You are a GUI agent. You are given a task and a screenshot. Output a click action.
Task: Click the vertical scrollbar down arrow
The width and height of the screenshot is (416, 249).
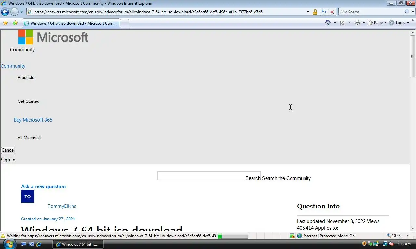tap(413, 229)
